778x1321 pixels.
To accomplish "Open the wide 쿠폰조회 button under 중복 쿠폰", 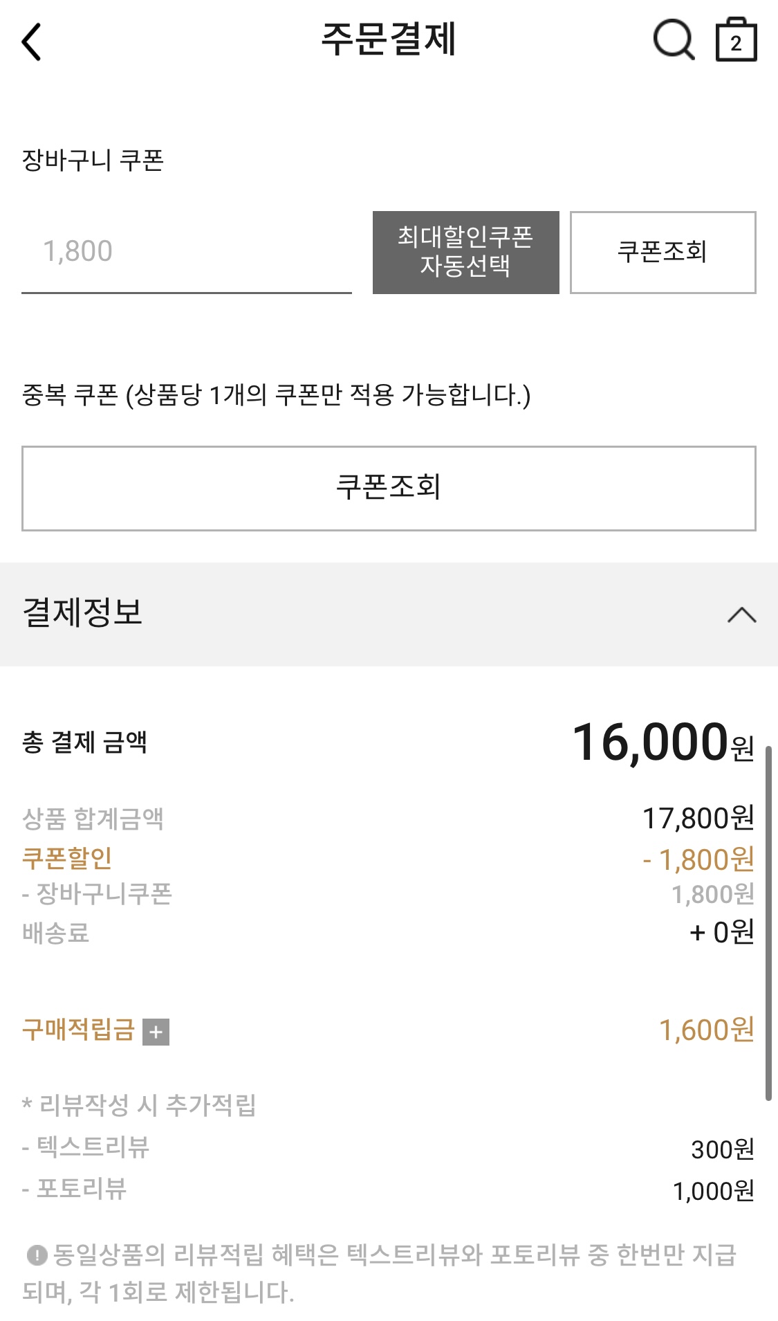I will 389,489.
